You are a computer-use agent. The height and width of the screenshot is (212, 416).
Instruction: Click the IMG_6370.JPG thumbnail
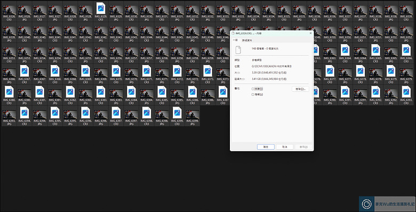pos(131,72)
